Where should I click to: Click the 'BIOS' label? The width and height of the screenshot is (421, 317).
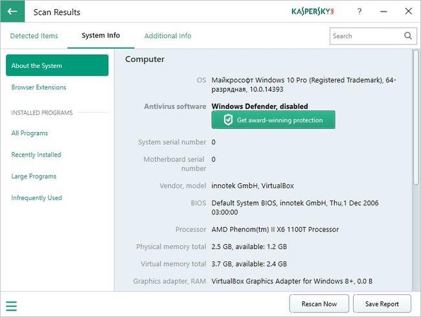pos(198,203)
